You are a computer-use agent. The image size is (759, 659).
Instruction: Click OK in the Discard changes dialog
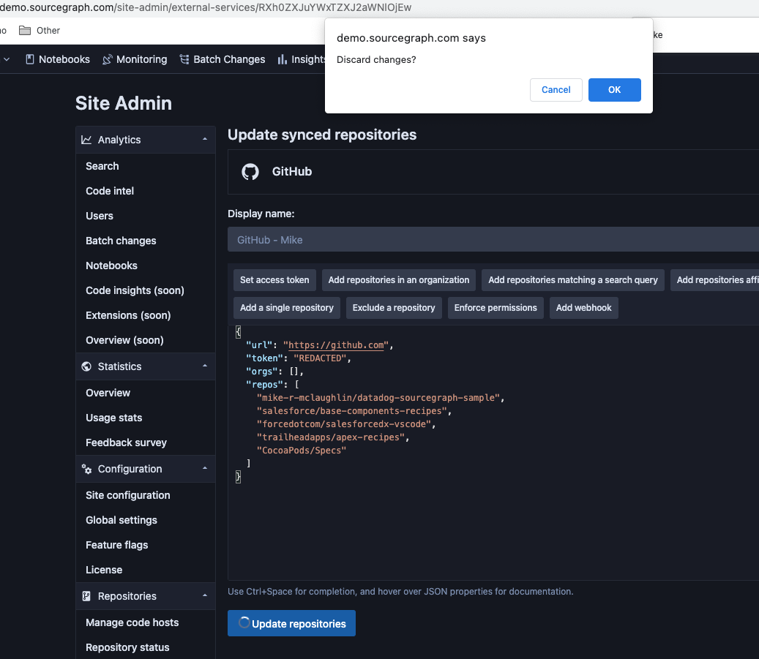point(614,90)
